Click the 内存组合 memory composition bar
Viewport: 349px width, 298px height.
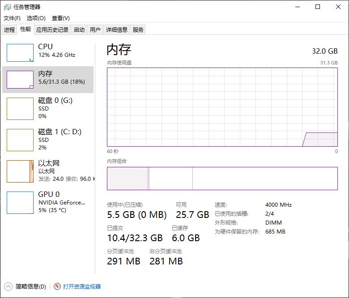[222, 179]
